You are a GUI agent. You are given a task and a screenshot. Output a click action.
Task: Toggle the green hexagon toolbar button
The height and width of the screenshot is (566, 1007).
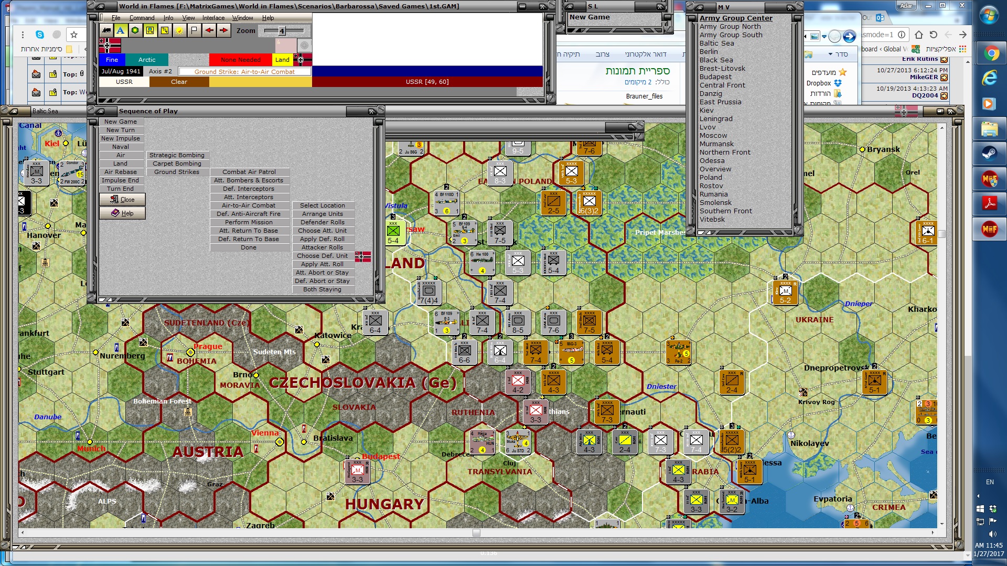[135, 30]
